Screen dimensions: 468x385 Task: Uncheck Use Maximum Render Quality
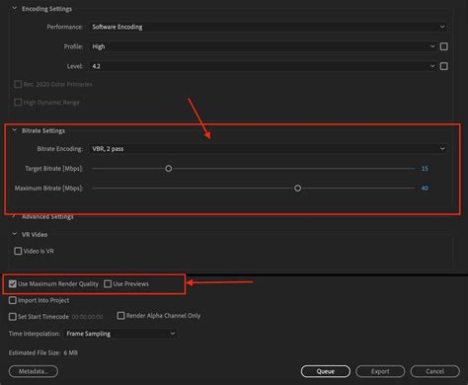point(13,283)
